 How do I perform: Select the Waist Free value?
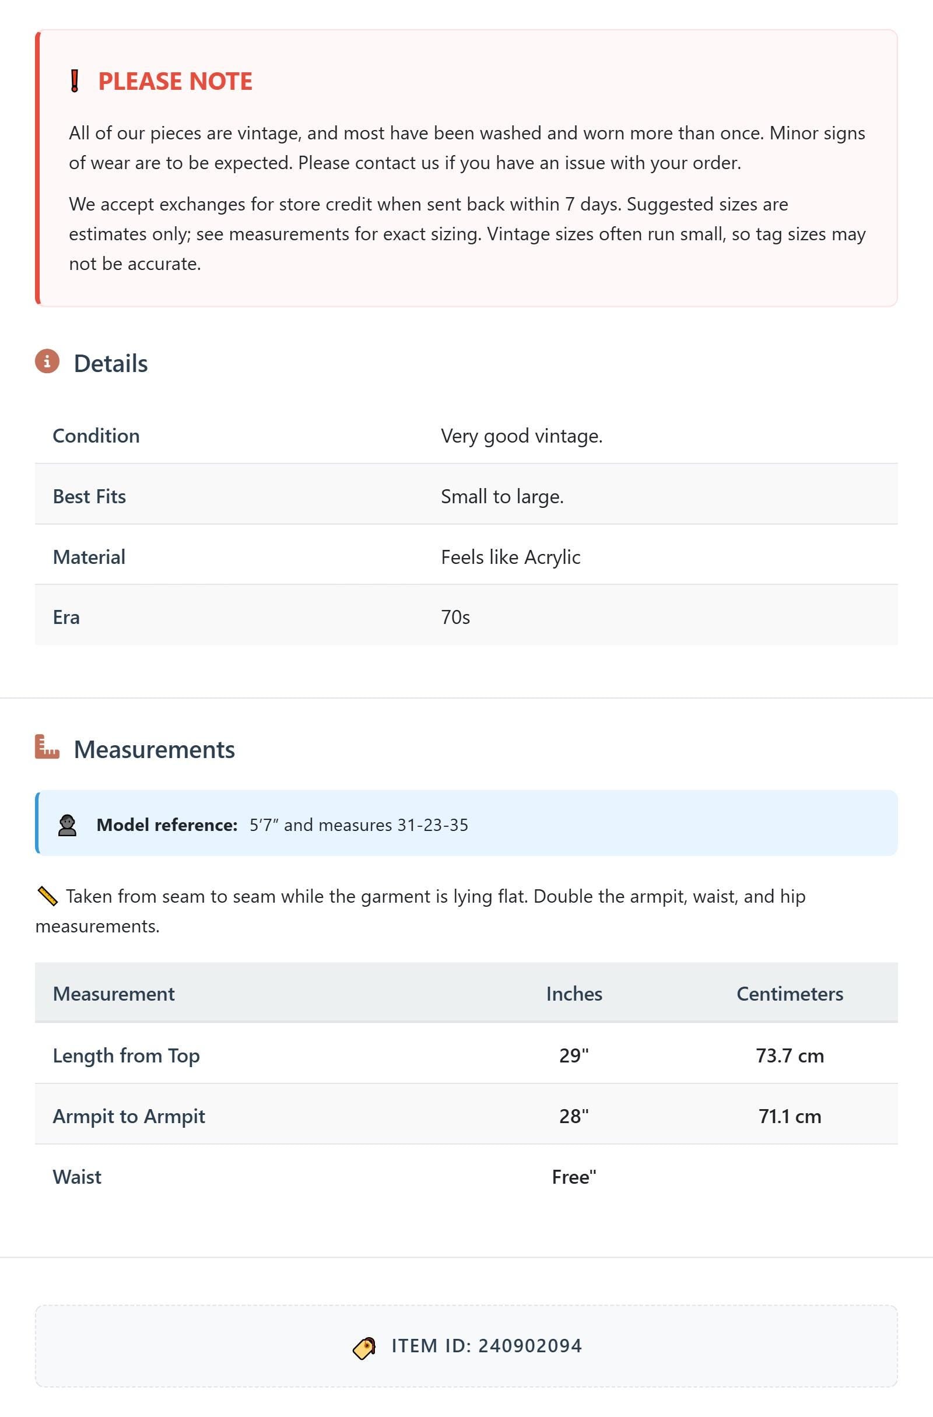click(574, 1177)
